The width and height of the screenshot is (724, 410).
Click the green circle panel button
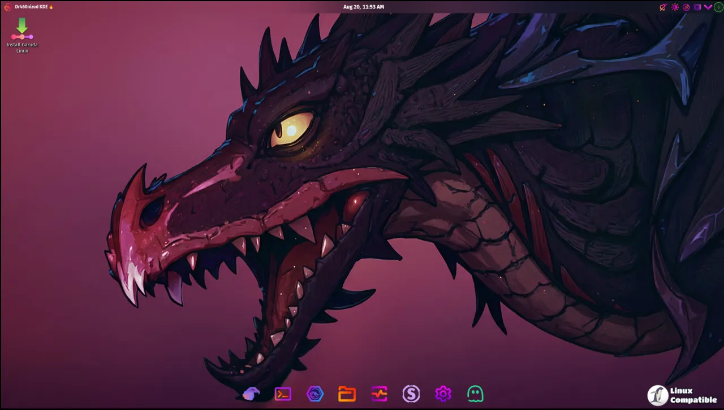(x=718, y=7)
